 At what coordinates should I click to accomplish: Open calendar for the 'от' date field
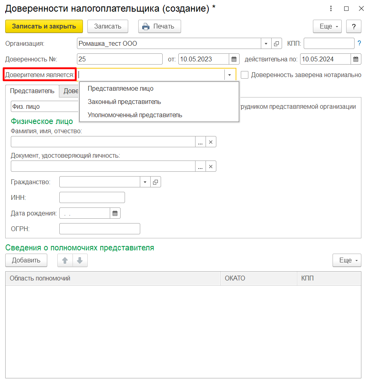pos(234,59)
